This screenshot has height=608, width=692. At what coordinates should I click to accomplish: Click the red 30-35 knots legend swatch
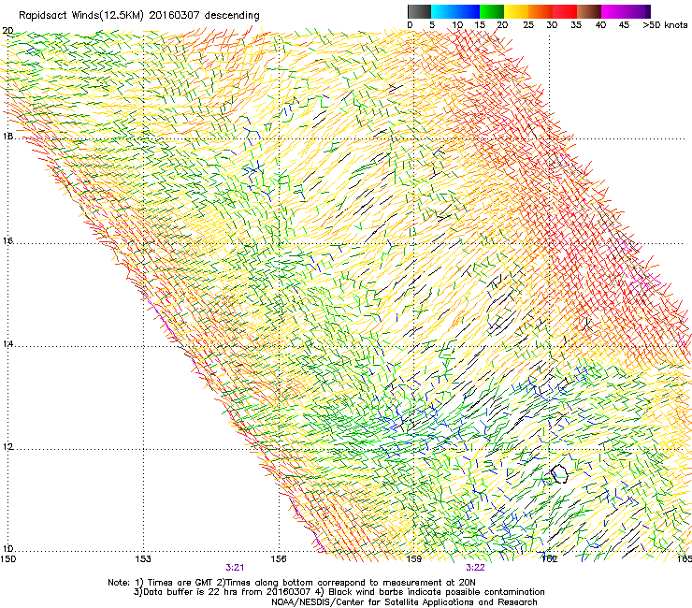tap(565, 11)
